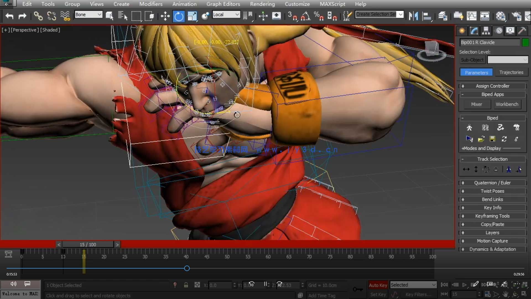Viewport: 531px width, 299px height.
Task: Toggle the selection lock padlock
Action: (x=186, y=285)
